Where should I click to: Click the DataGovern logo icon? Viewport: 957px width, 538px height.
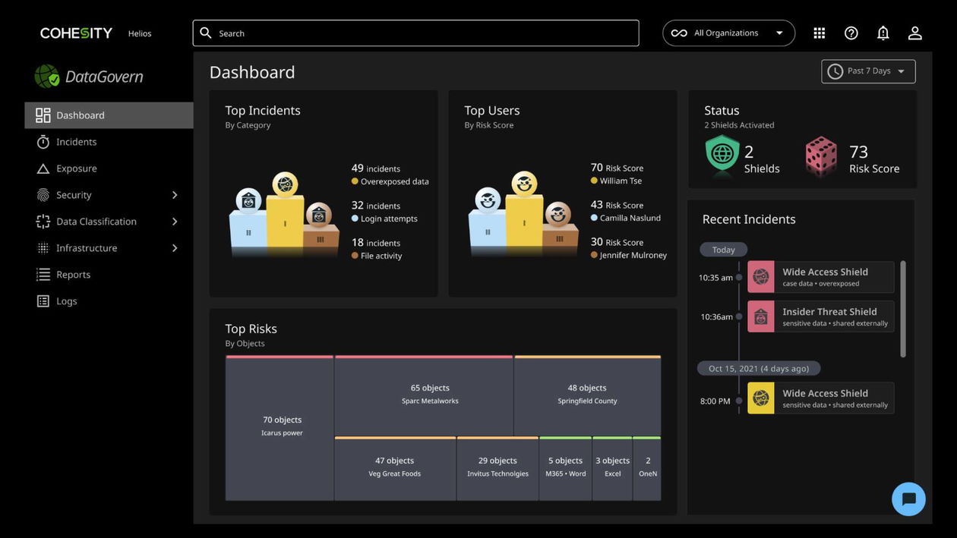click(x=47, y=75)
